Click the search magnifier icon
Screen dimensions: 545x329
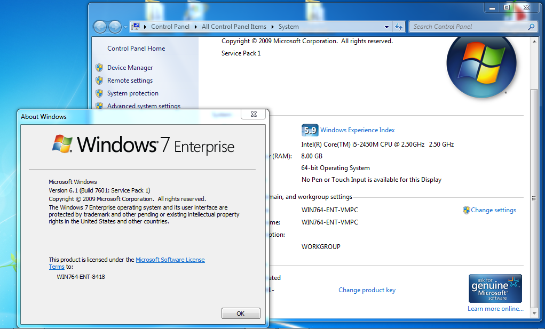coord(531,27)
